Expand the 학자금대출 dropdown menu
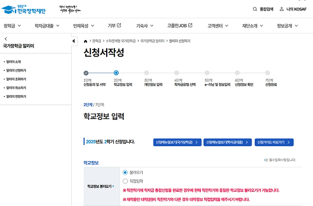The height and width of the screenshot is (206, 313). pos(47,26)
